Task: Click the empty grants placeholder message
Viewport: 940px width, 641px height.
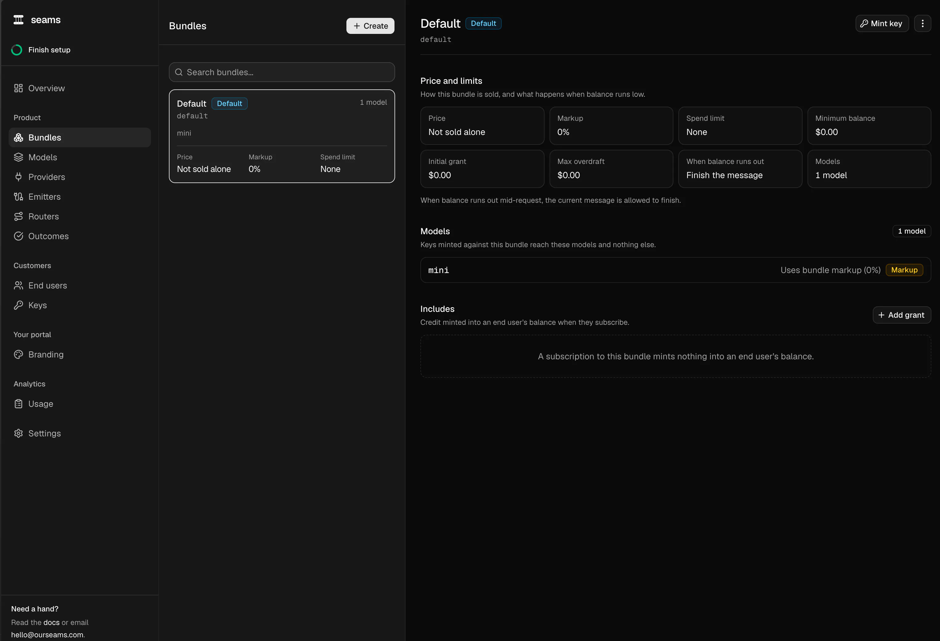Action: [676, 356]
